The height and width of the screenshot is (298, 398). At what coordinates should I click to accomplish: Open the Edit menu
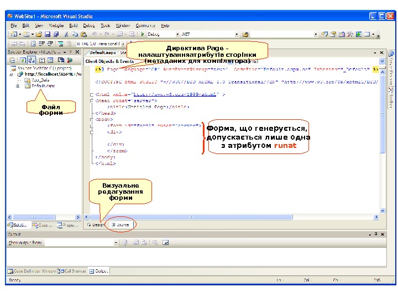[25, 25]
